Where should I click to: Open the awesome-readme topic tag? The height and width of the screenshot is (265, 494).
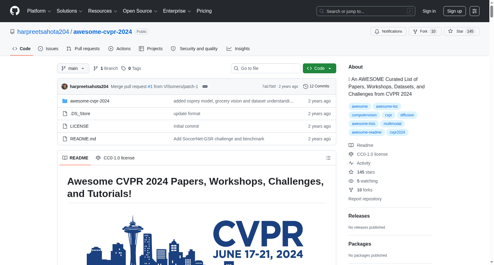point(366,132)
